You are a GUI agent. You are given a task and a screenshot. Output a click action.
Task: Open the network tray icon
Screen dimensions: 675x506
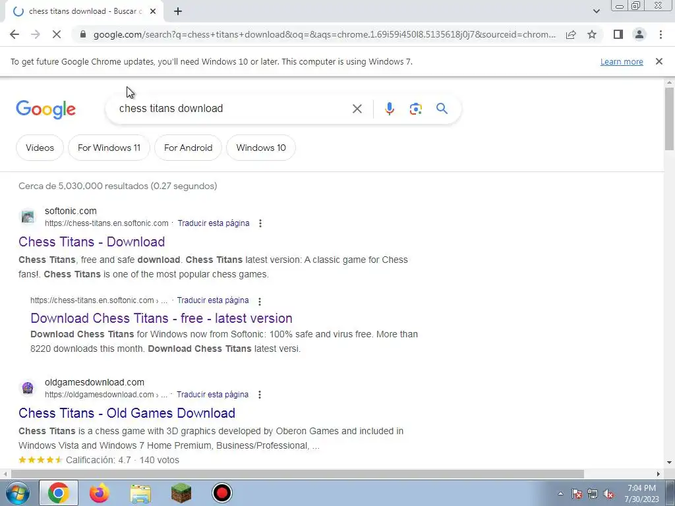tap(593, 494)
